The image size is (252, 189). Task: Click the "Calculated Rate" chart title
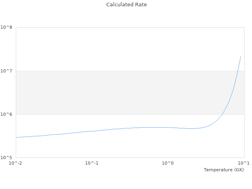[126, 5]
